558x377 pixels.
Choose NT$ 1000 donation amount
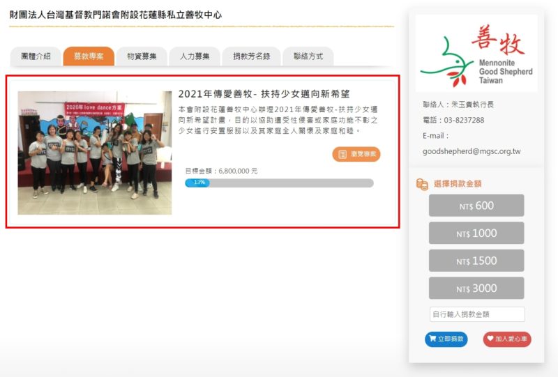476,233
